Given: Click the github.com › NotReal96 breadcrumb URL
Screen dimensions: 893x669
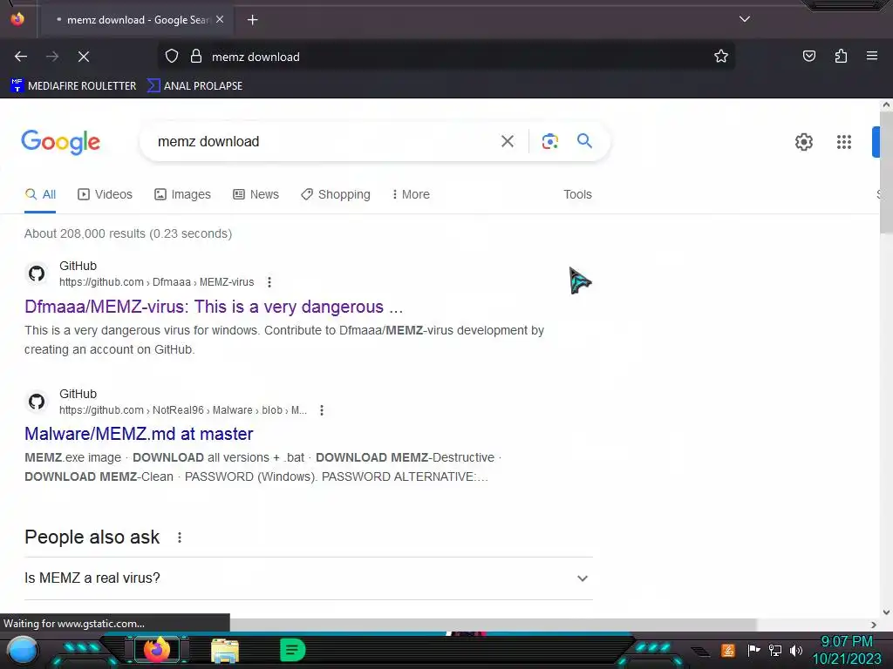Looking at the screenshot, I should tap(183, 410).
